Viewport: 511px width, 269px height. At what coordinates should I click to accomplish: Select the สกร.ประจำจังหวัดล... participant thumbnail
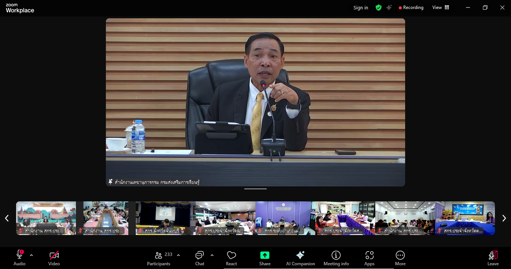tap(225, 218)
